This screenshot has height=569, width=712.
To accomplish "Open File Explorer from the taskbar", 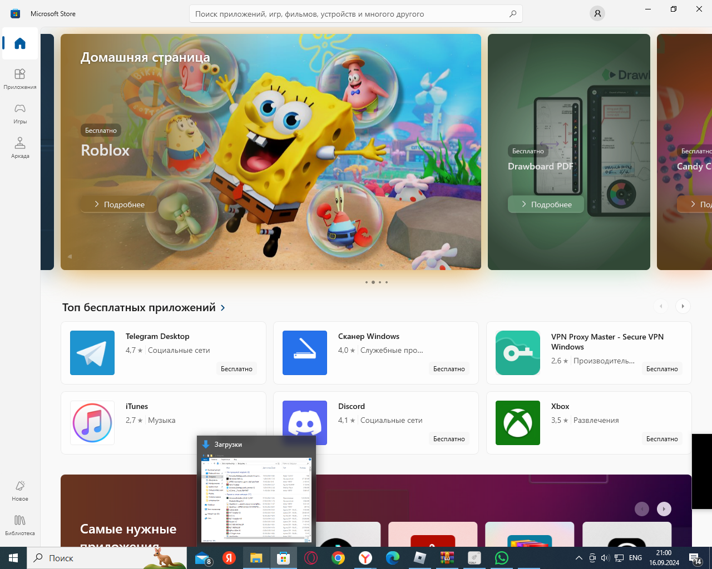I will (x=256, y=558).
